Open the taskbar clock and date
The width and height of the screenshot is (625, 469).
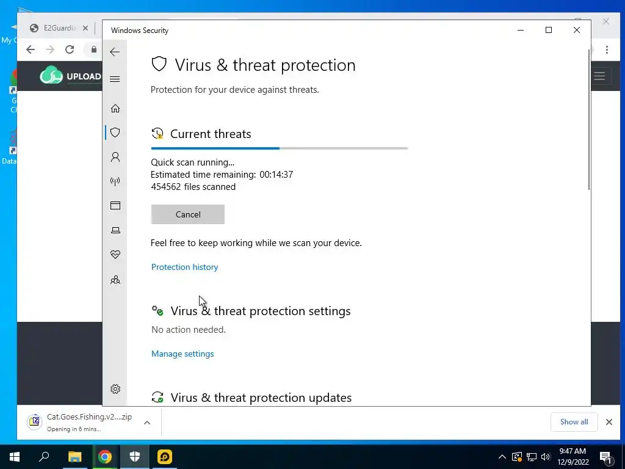(x=573, y=457)
